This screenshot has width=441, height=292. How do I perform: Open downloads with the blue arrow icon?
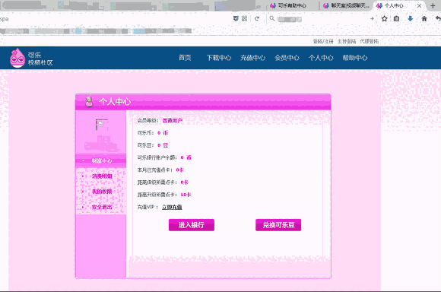(x=411, y=18)
